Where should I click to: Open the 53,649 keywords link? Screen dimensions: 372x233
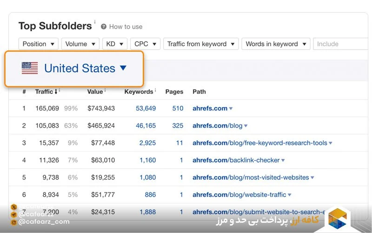[x=146, y=109]
